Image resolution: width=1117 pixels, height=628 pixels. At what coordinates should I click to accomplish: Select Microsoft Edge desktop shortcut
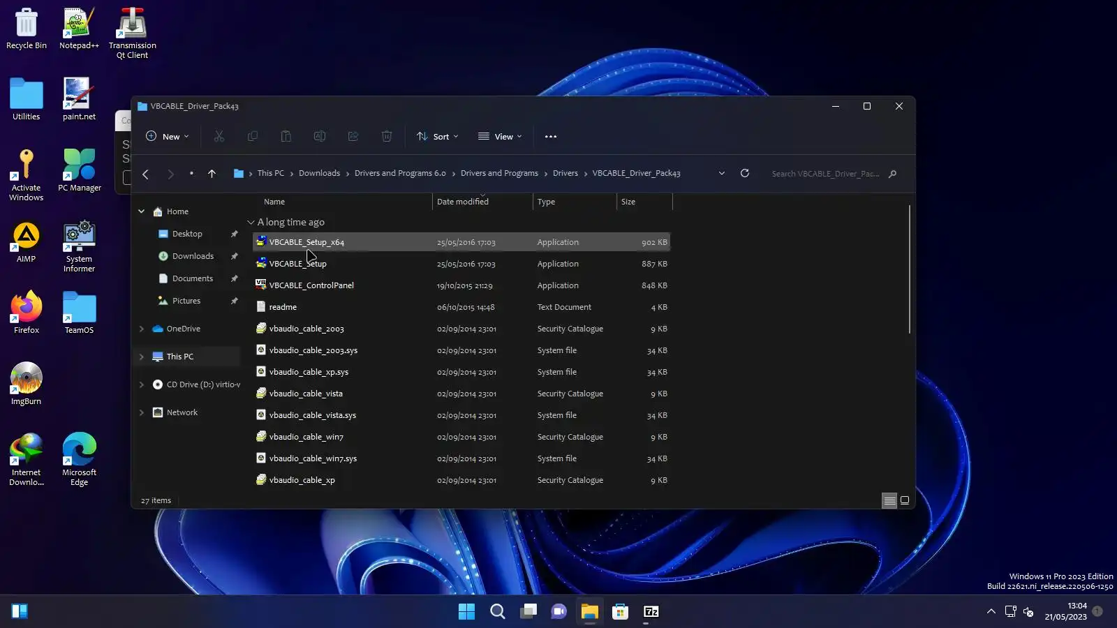coord(79,459)
